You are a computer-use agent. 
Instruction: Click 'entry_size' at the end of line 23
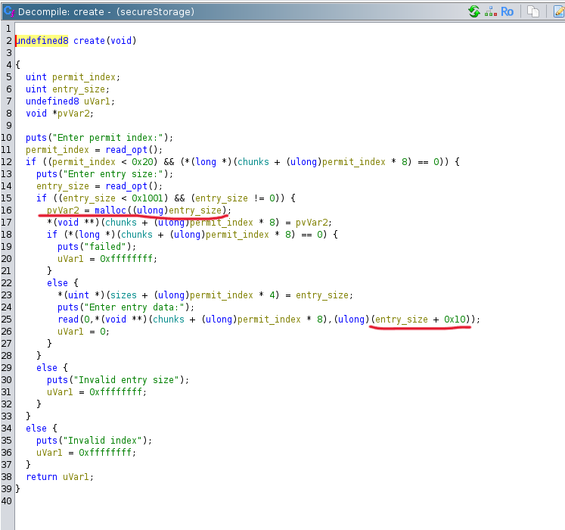coord(322,295)
